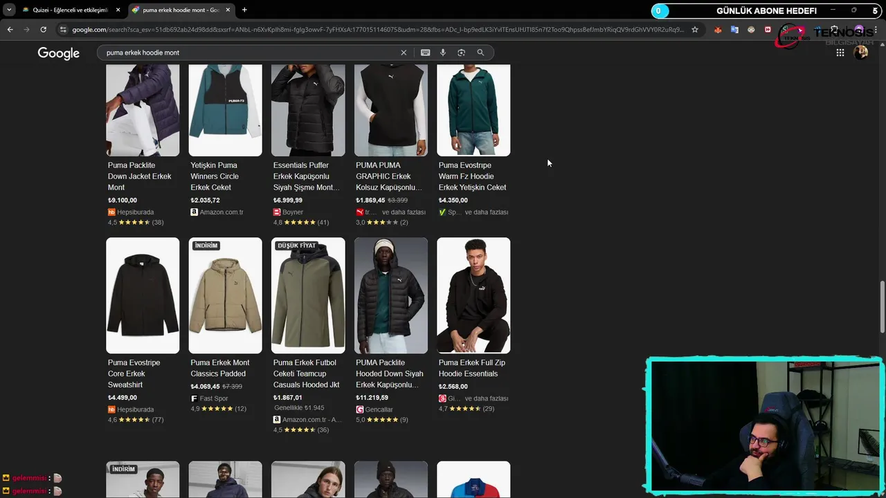The width and height of the screenshot is (886, 498).
Task: Click the İNDİRİM badge on Classics Padded
Action: pyautogui.click(x=206, y=246)
